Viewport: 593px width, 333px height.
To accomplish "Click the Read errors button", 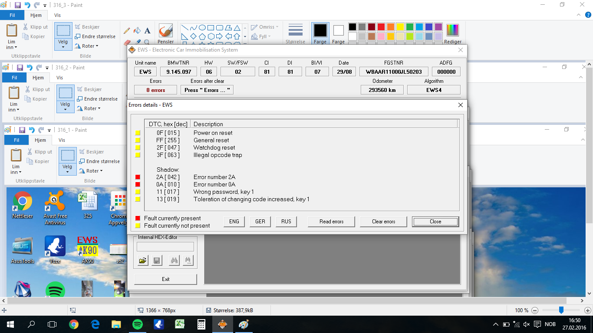I will click(x=332, y=222).
